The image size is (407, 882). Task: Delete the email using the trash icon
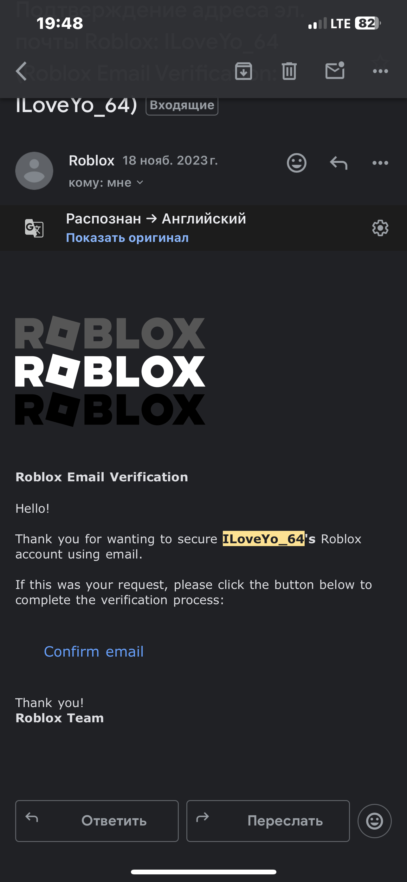[x=289, y=71]
